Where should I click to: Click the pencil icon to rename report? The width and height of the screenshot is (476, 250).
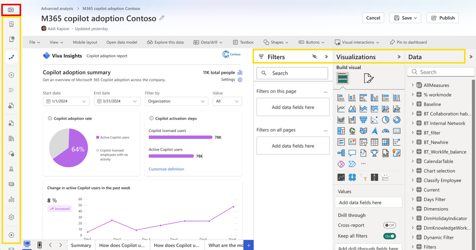click(x=162, y=18)
